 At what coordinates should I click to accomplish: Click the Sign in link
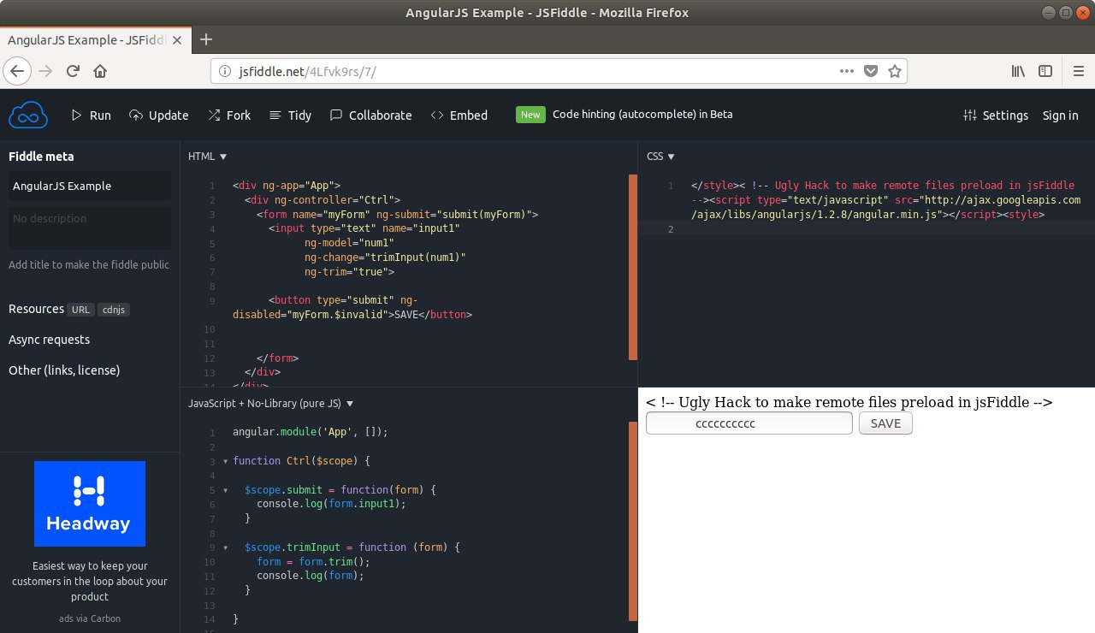[1060, 115]
